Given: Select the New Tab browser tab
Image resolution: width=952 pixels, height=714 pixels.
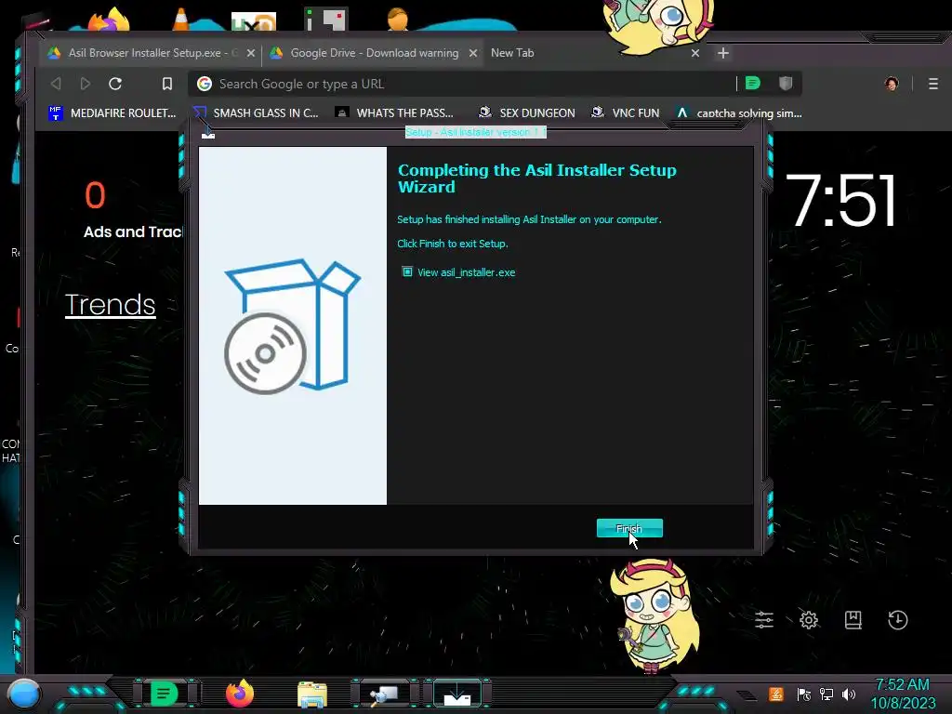Looking at the screenshot, I should [x=512, y=53].
